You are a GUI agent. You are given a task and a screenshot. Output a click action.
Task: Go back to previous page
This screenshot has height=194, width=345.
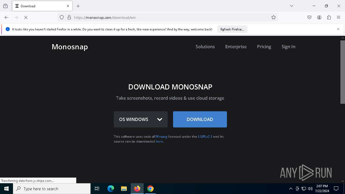click(x=6, y=18)
